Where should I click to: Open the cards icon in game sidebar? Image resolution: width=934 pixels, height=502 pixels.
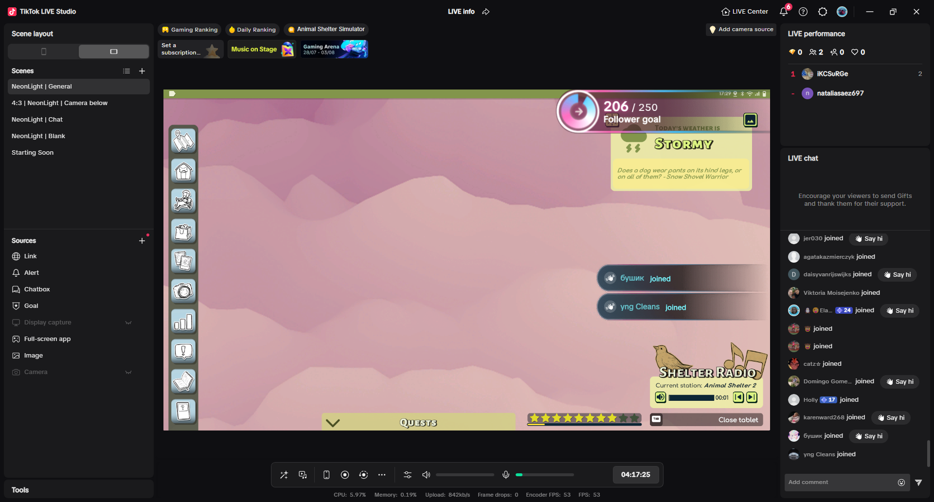183,261
